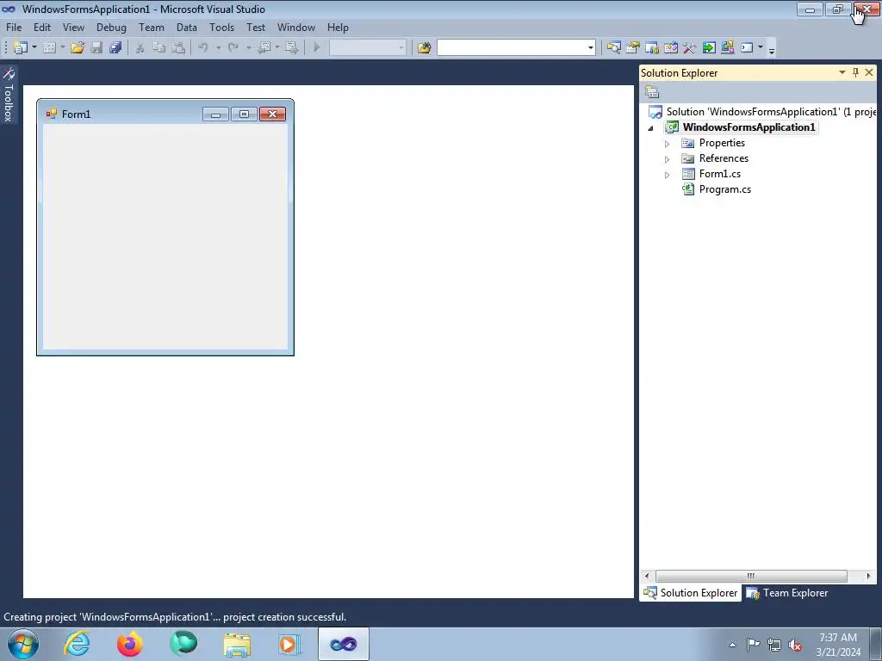Click the Start Page toolbar icon
This screenshot has height=661, width=882.
pos(670,48)
